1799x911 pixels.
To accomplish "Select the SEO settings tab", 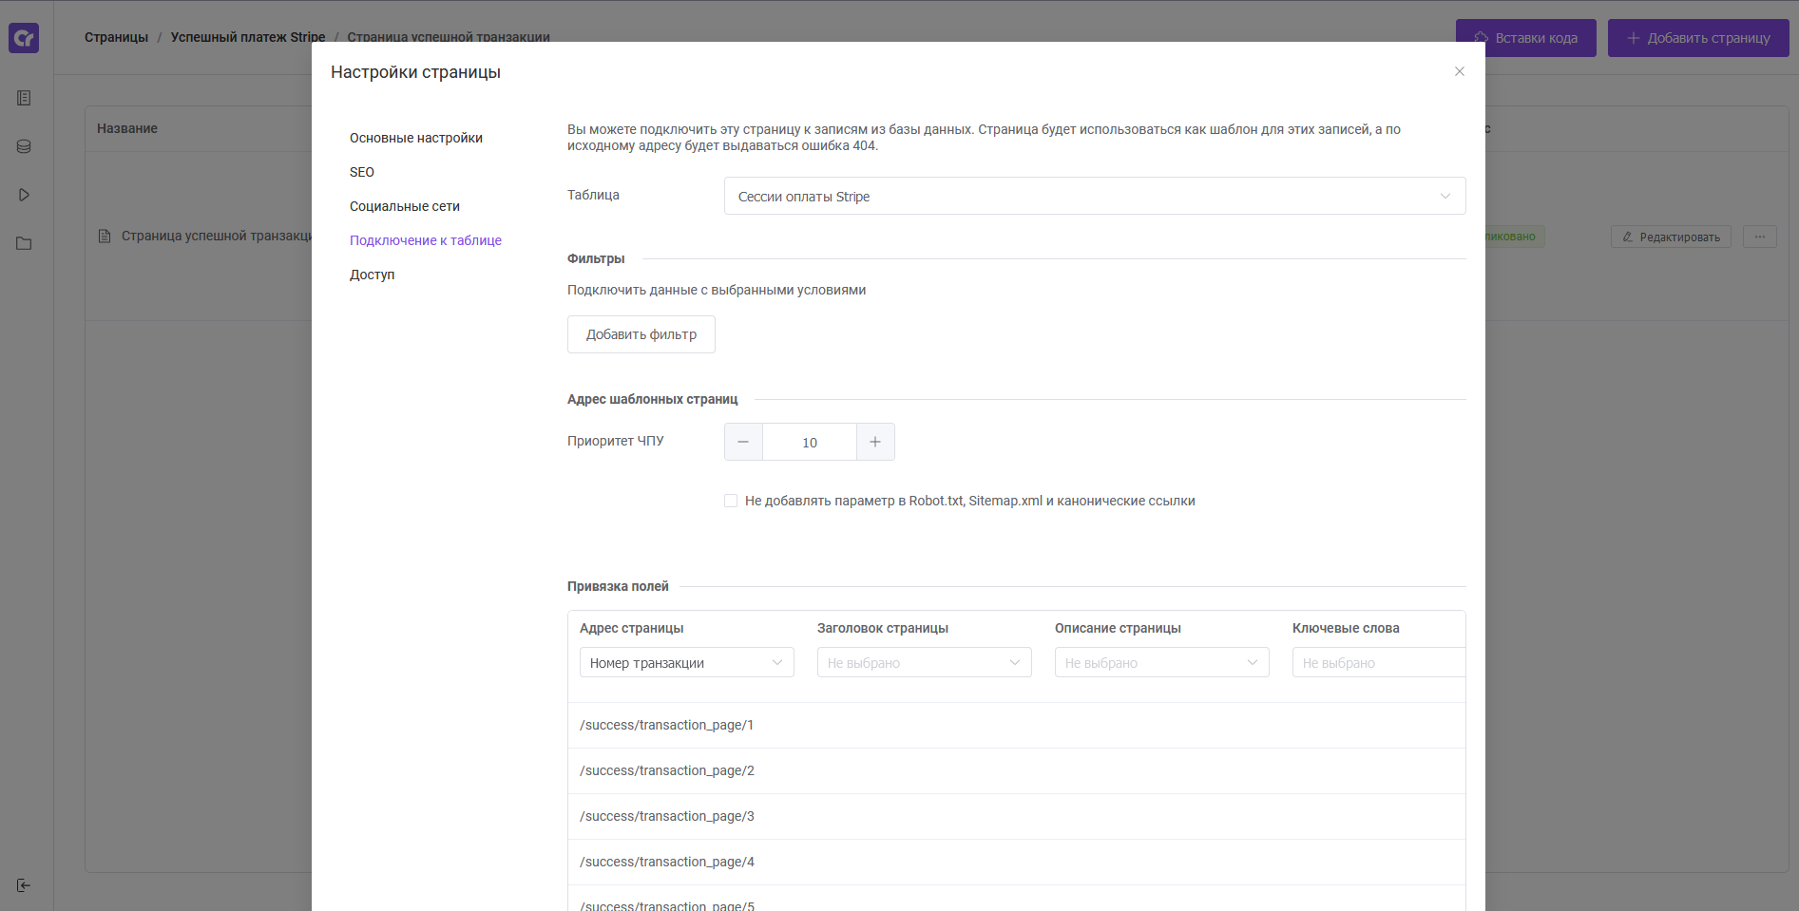I will 362,172.
